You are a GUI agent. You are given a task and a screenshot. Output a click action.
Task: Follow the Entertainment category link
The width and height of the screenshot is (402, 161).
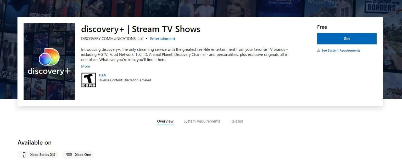coord(163,38)
